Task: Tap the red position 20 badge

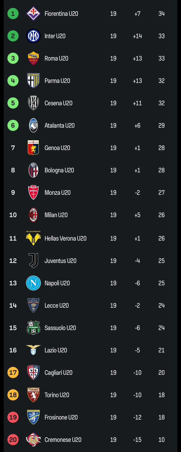Action: (x=13, y=440)
